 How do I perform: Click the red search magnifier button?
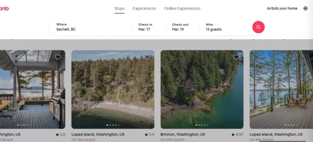click(x=258, y=27)
